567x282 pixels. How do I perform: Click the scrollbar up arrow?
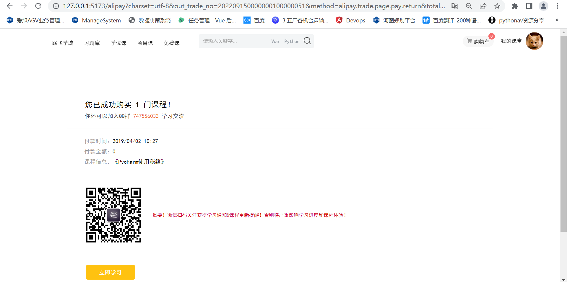(563, 32)
